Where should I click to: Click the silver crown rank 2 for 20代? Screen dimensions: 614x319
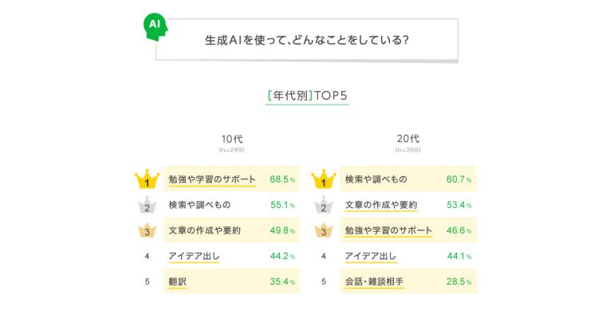pos(324,205)
